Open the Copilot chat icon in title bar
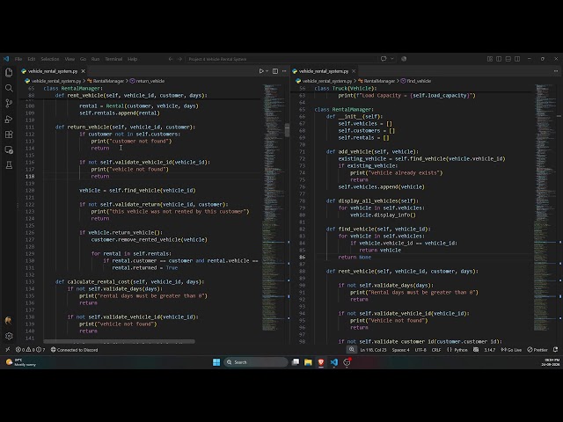Viewport: 563px width, 422px height. pyautogui.click(x=384, y=59)
